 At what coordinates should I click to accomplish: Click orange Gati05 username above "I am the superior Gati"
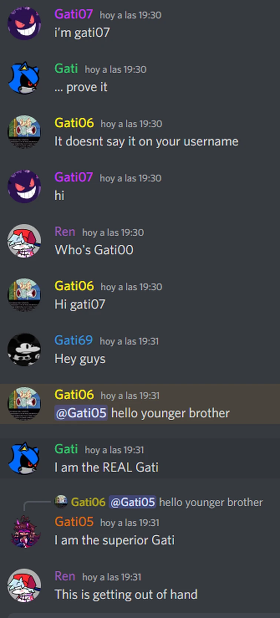[x=74, y=522]
